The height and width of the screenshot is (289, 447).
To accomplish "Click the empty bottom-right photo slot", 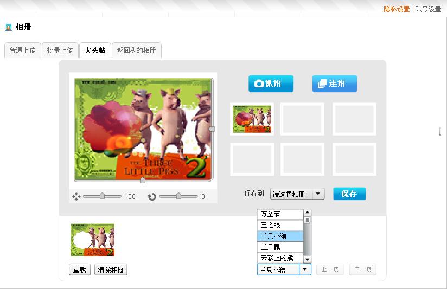I will 354,159.
